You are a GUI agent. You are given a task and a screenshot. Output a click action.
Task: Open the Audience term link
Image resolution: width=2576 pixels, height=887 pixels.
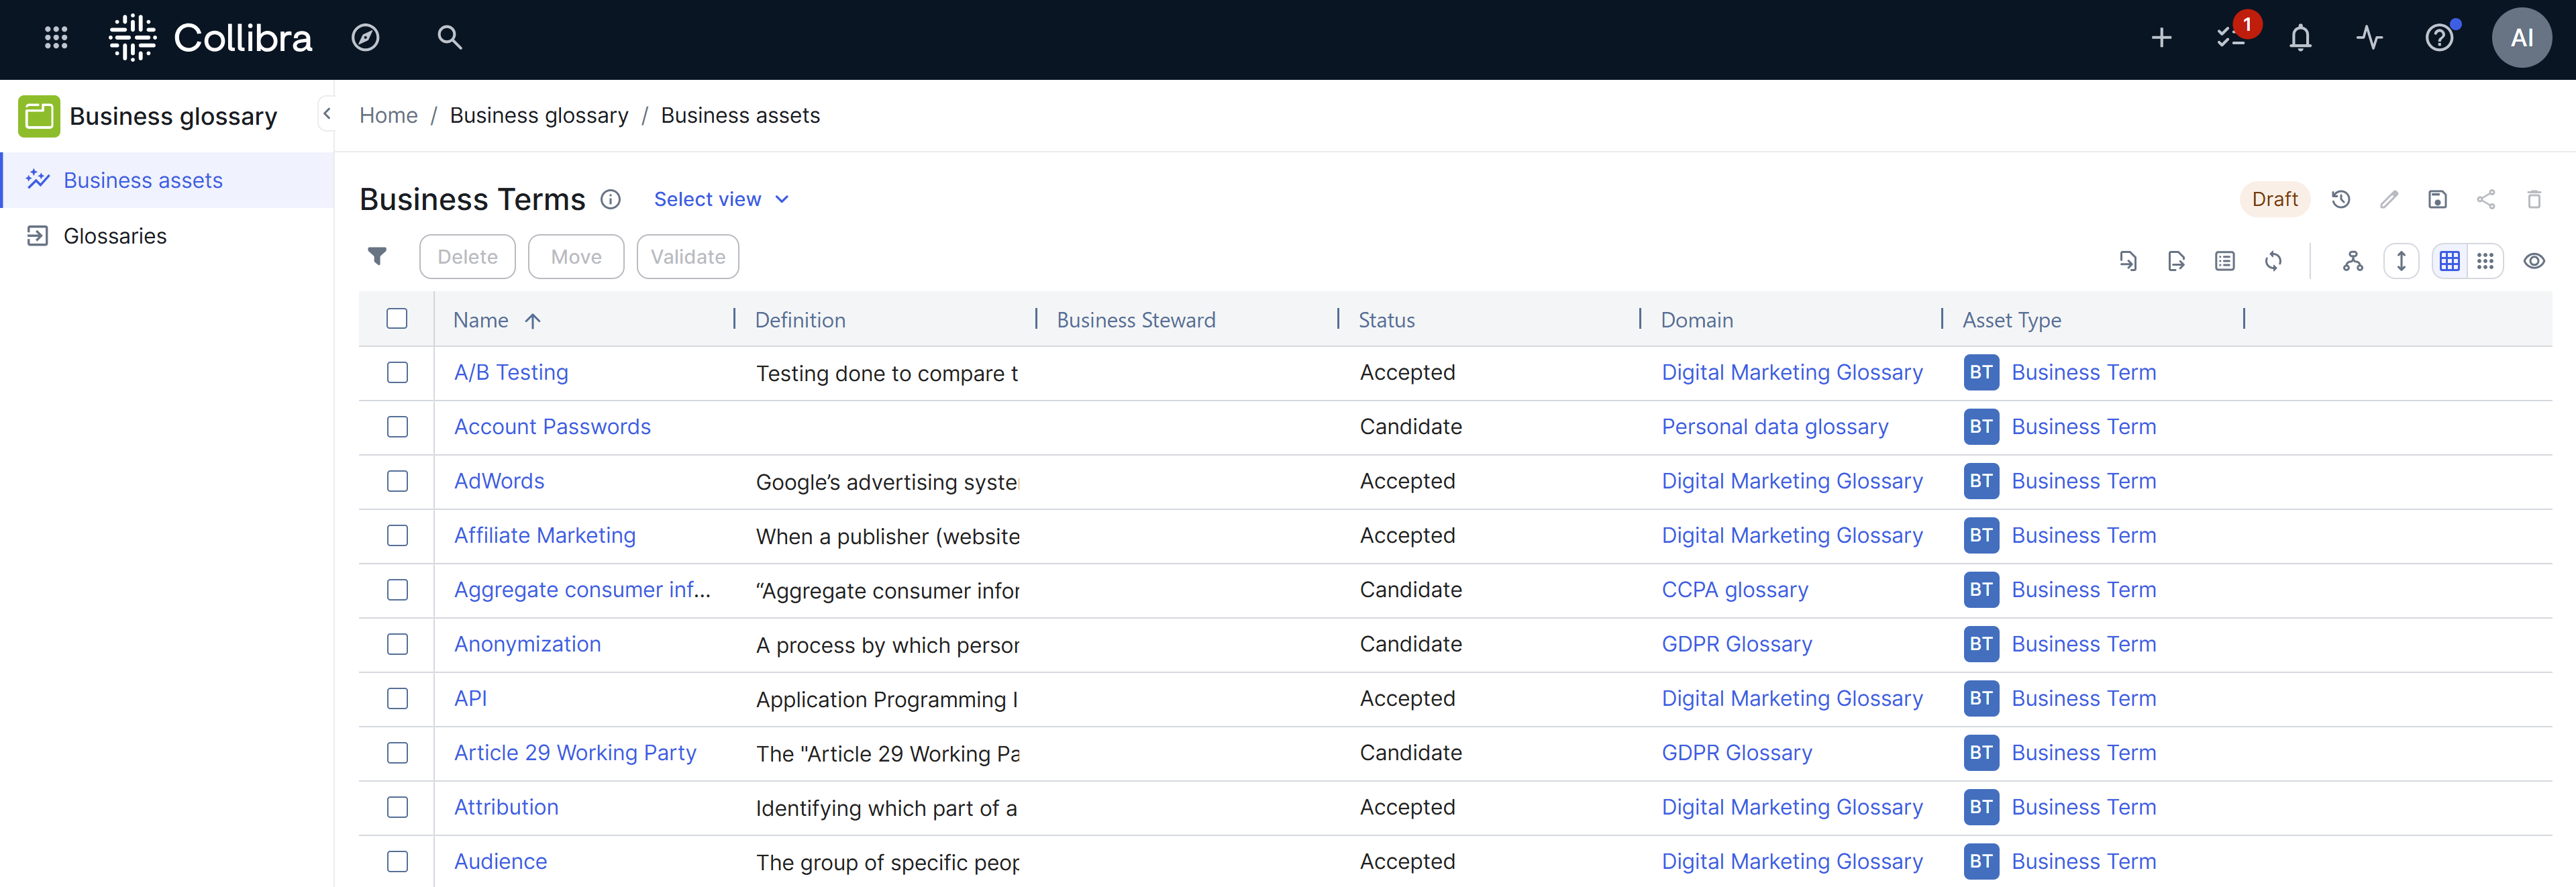coord(500,862)
